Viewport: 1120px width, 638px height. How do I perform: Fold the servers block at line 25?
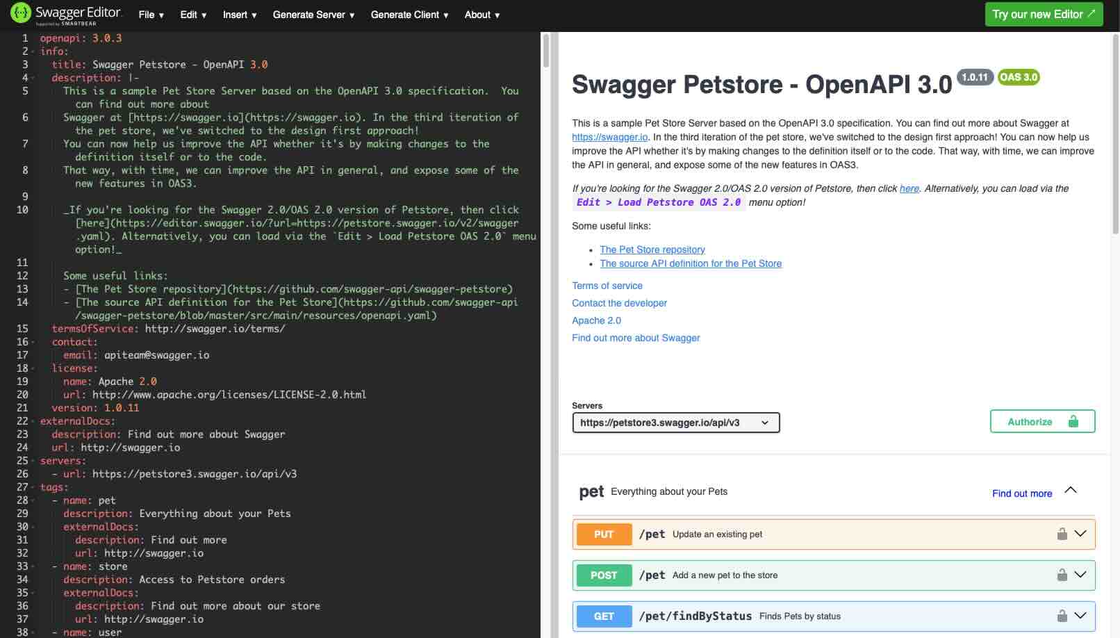(33, 461)
